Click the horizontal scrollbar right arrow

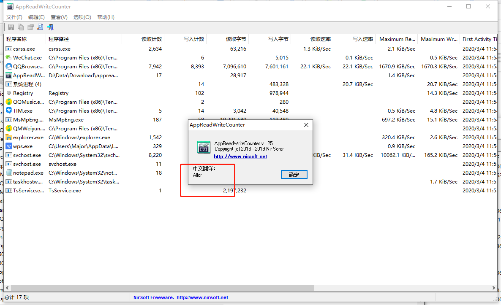tap(494, 288)
